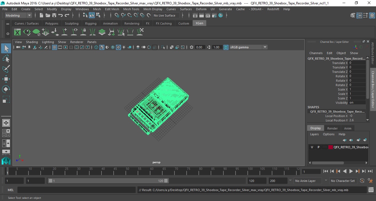Click the Visibility on value

357,103
